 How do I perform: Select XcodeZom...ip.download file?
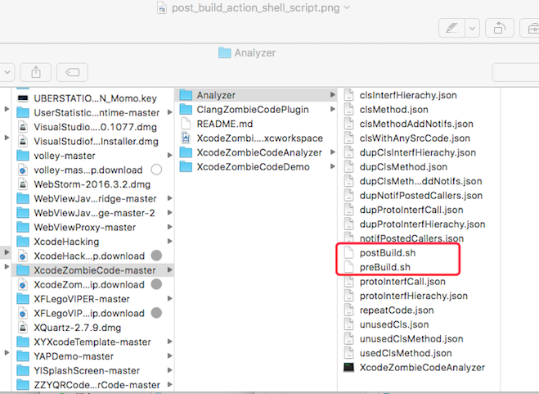[x=89, y=285]
